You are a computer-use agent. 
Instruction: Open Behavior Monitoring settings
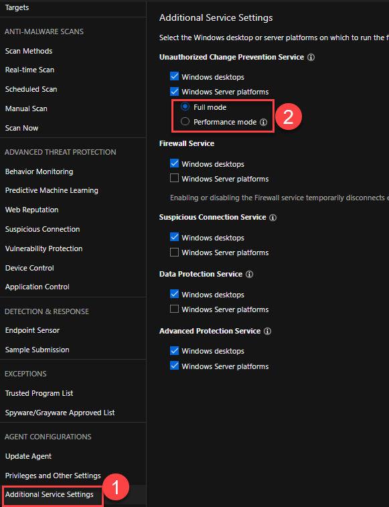click(x=39, y=171)
